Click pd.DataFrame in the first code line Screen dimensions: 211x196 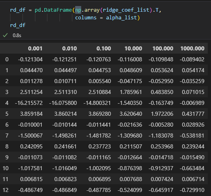click(x=53, y=10)
